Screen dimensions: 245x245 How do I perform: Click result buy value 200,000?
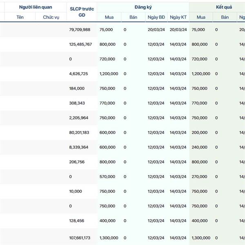click(200, 132)
